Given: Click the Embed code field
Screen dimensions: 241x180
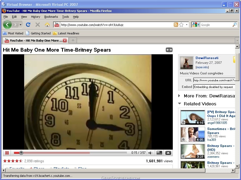Looking at the screenshot, I should tap(214, 87).
